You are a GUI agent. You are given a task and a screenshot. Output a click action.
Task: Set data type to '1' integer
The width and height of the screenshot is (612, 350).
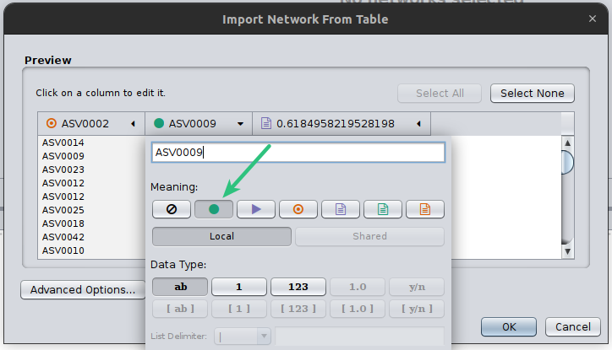pyautogui.click(x=239, y=287)
